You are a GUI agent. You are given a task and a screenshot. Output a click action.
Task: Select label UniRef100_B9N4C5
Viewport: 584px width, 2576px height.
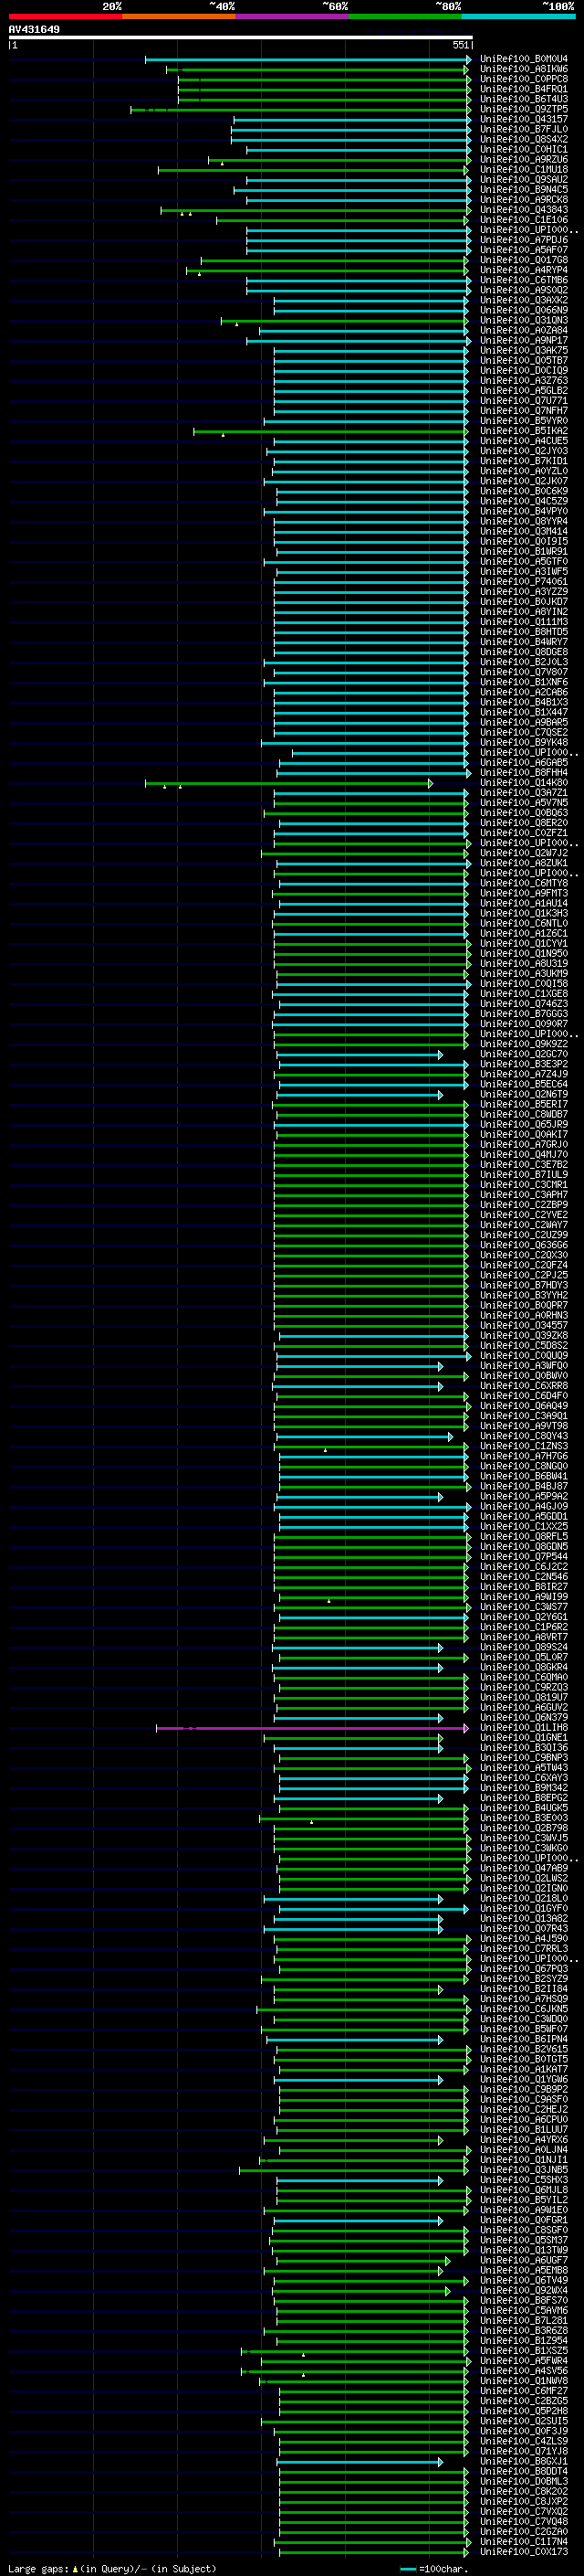(x=523, y=189)
